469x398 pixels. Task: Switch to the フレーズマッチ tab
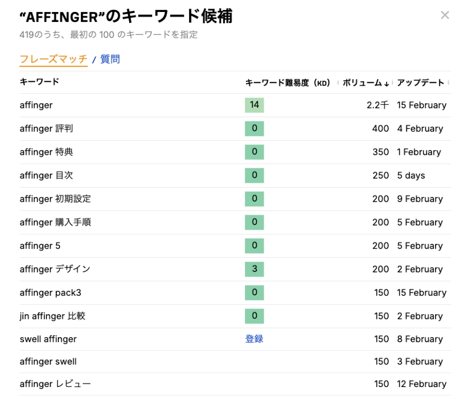(54, 59)
